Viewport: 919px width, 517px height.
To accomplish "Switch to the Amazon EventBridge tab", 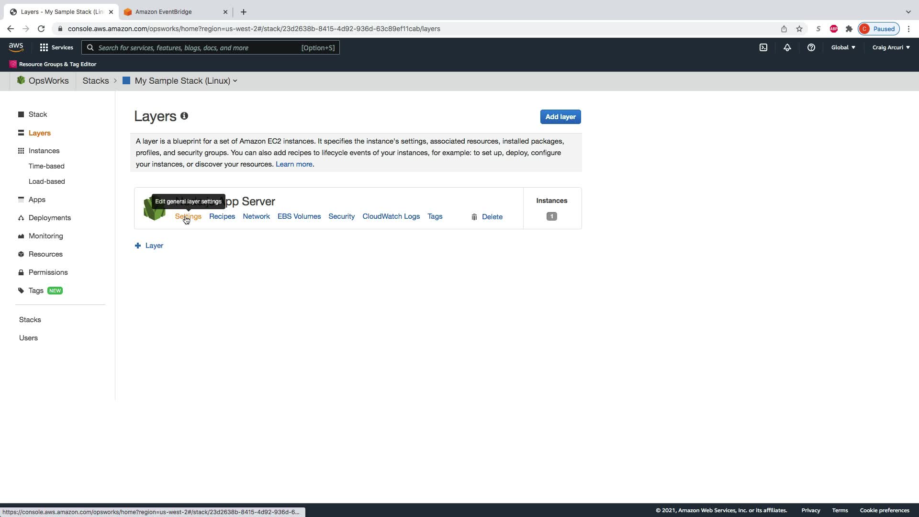I will coord(164,12).
